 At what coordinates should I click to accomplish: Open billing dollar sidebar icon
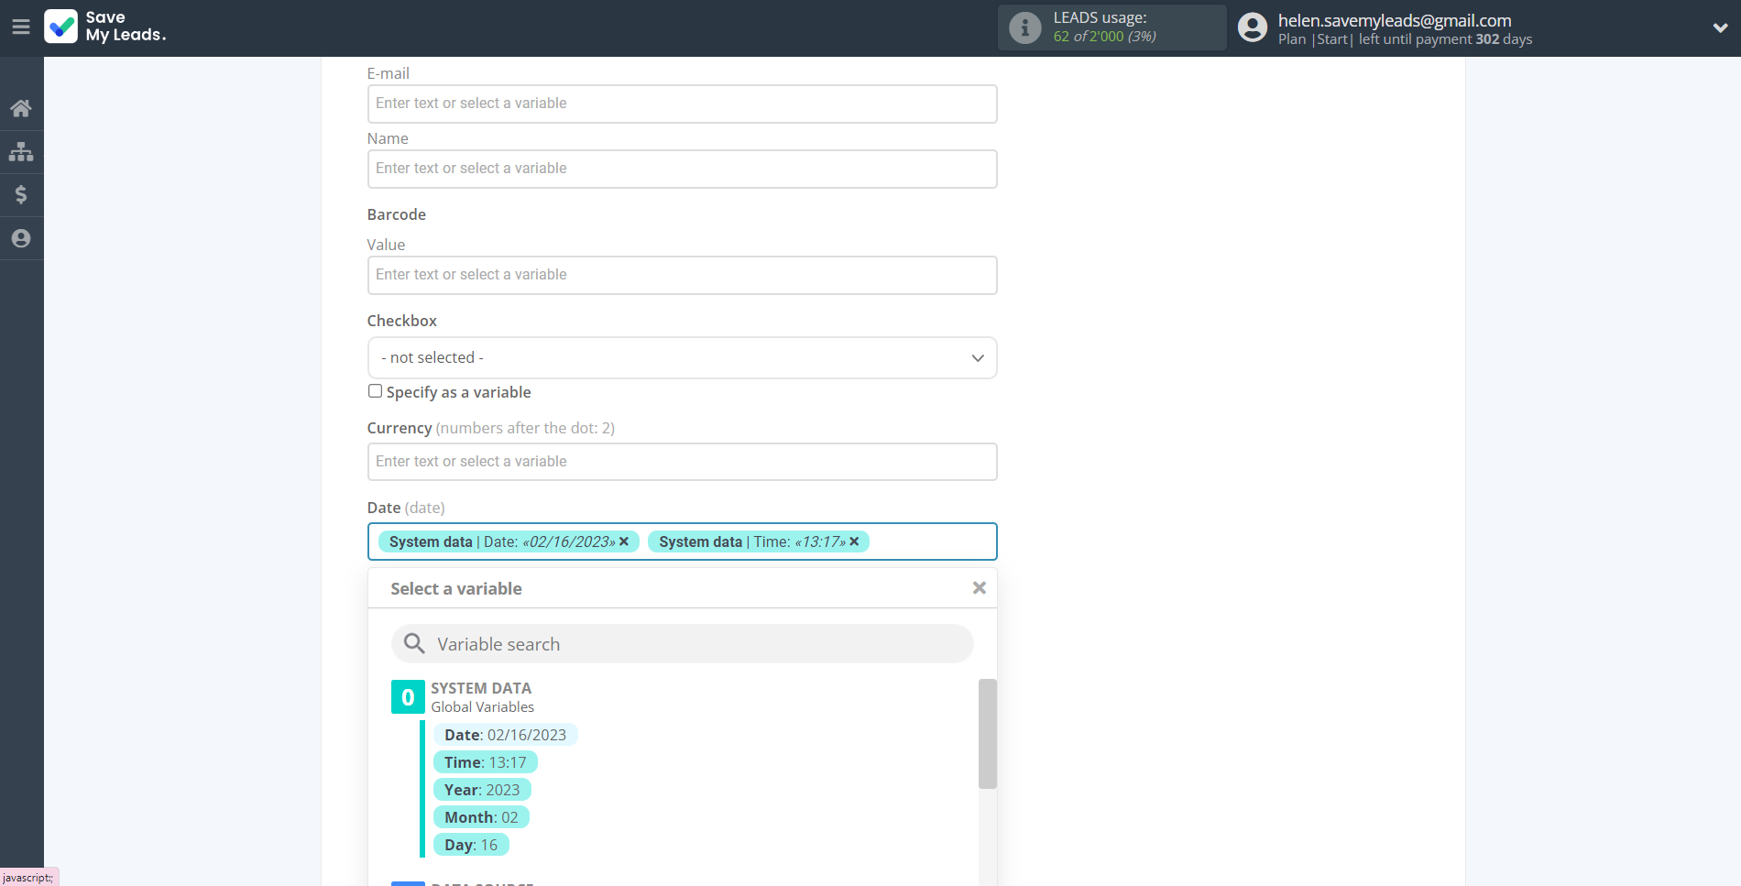click(21, 194)
